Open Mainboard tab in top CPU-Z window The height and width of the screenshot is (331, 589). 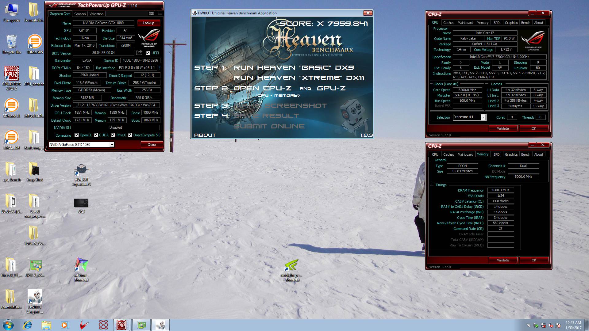click(x=465, y=23)
